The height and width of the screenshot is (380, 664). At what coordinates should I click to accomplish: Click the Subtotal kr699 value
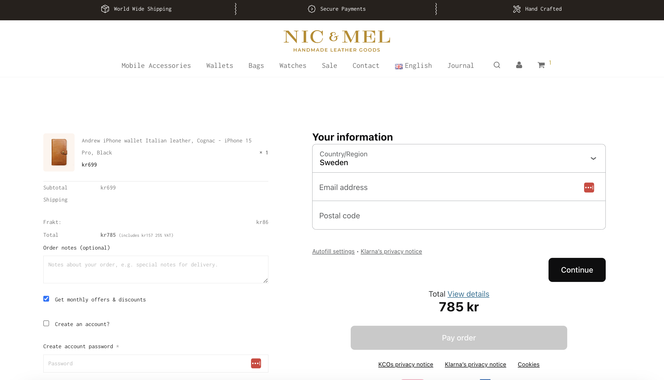point(108,188)
